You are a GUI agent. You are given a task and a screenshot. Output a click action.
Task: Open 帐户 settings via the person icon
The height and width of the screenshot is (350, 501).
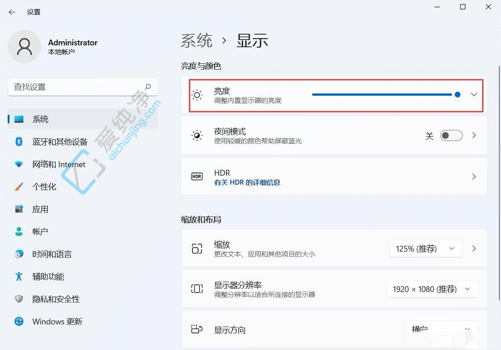[x=18, y=231]
